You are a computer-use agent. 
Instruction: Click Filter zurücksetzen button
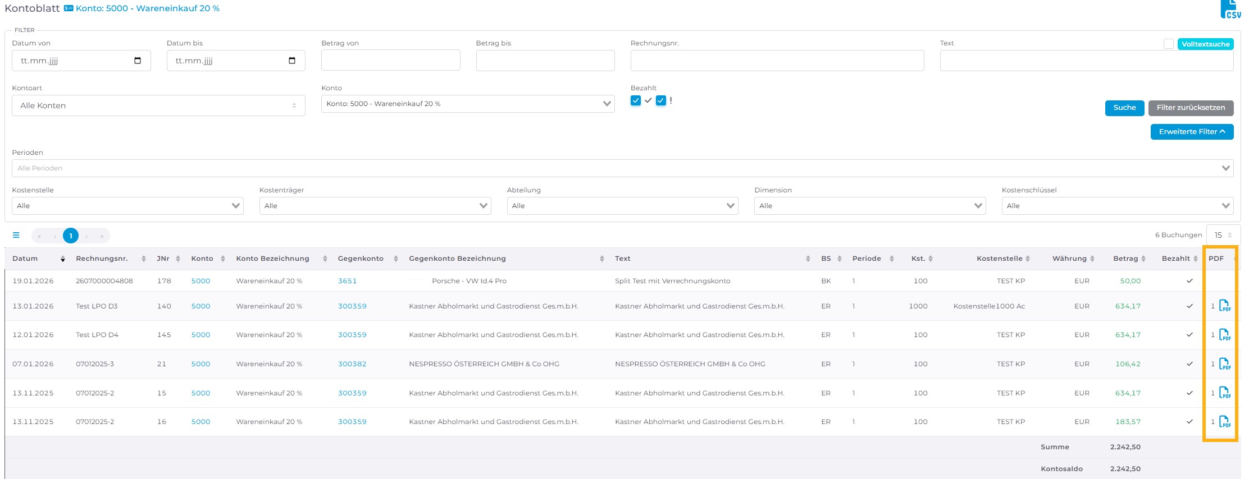click(1191, 108)
